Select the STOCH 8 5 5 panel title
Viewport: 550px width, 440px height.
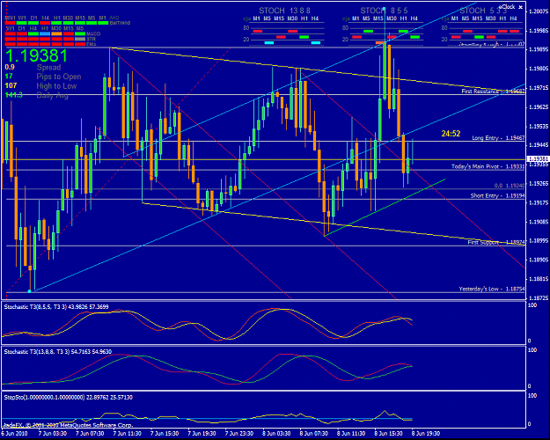point(384,11)
